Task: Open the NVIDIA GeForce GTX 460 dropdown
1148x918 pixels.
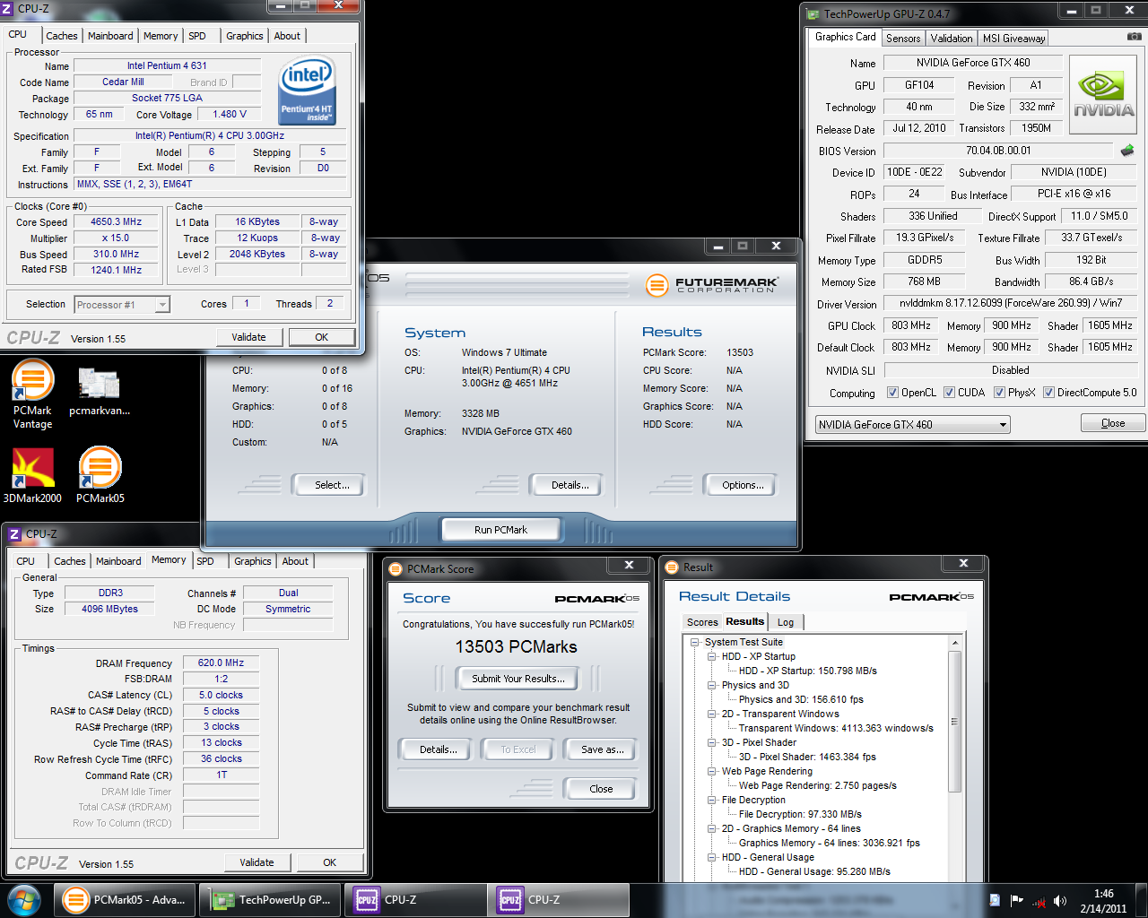Action: (x=913, y=425)
